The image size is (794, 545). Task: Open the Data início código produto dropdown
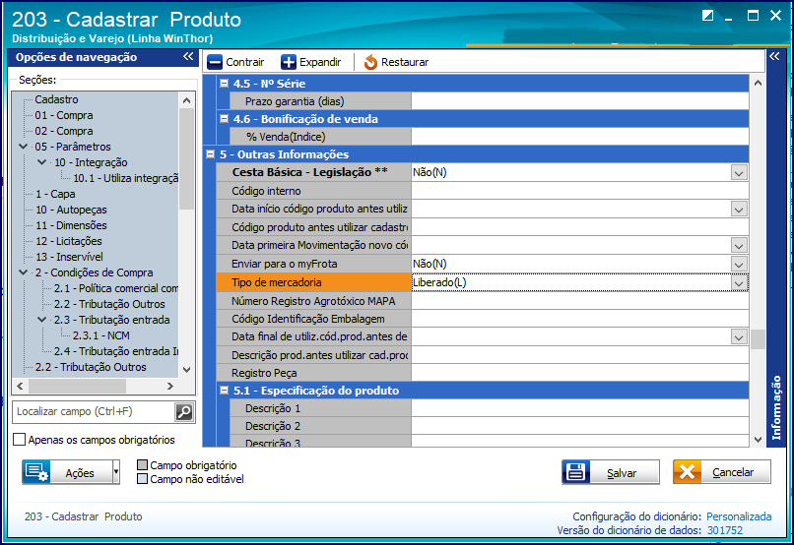coord(739,210)
